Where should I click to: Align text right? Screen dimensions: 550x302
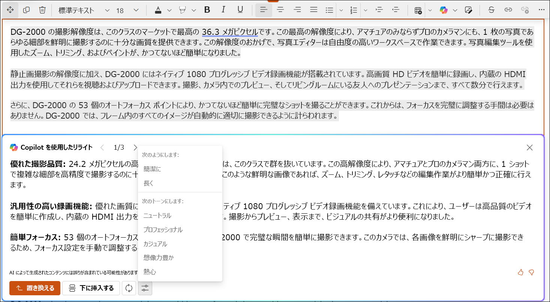(297, 10)
